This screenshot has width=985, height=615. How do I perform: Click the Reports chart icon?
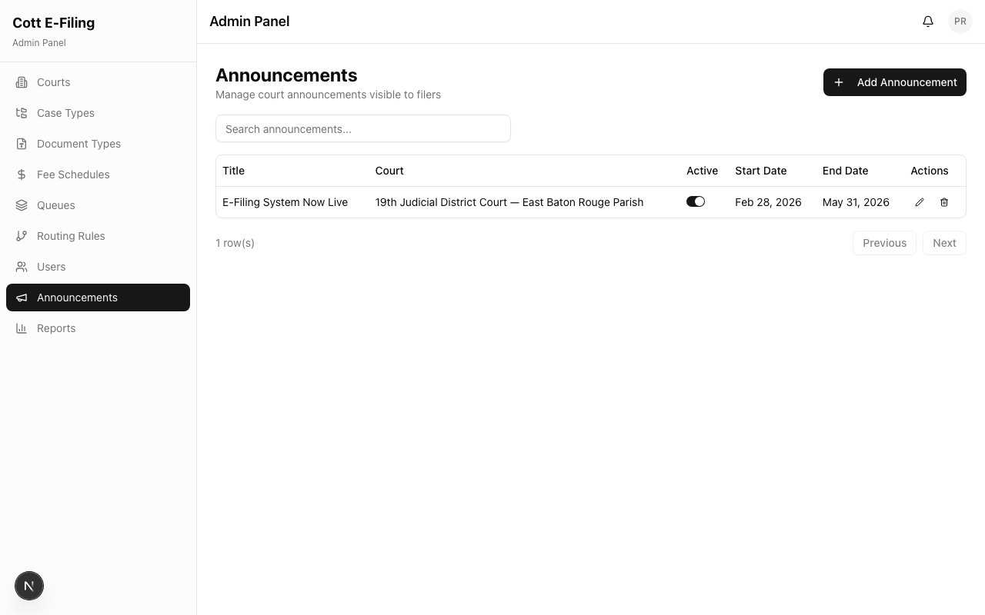(x=22, y=328)
